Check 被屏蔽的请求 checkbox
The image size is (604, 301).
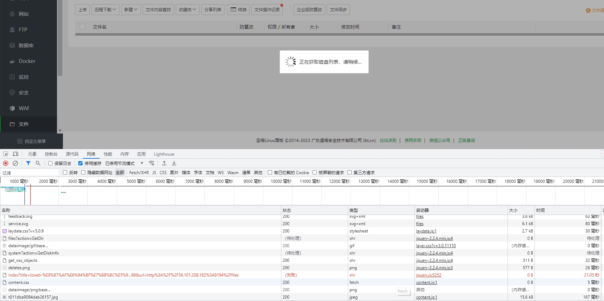point(315,172)
